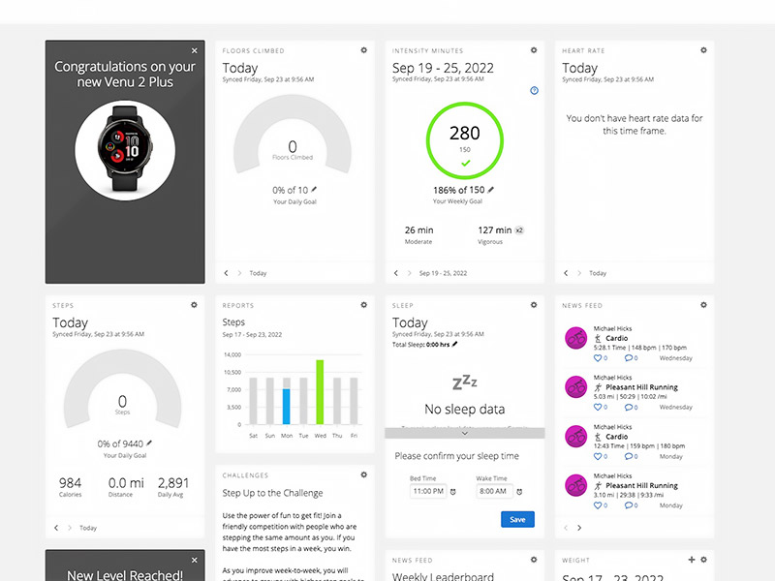775x581 pixels.
Task: Open Wednesday's Cardio activity link
Action: 617,338
